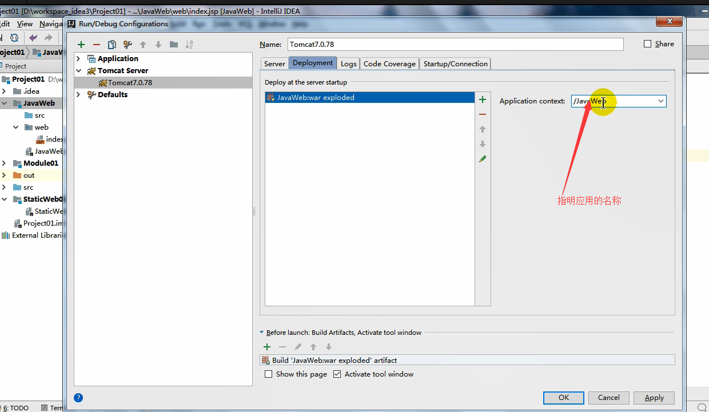709x412 pixels.
Task: Switch to the Server tab
Action: coord(274,63)
